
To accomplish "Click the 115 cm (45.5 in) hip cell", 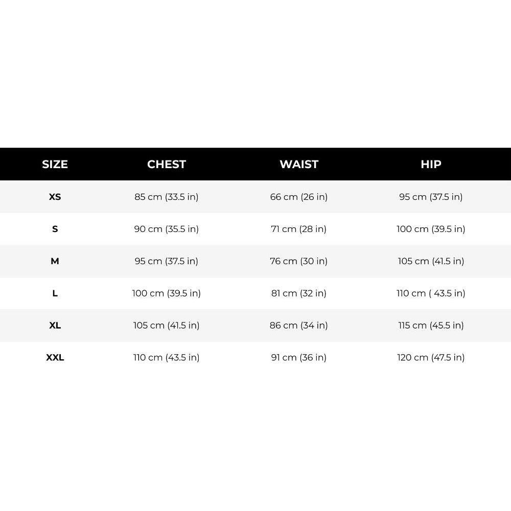I will 431,325.
